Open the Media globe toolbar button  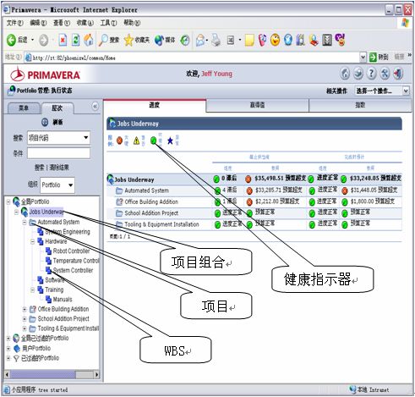click(x=159, y=40)
